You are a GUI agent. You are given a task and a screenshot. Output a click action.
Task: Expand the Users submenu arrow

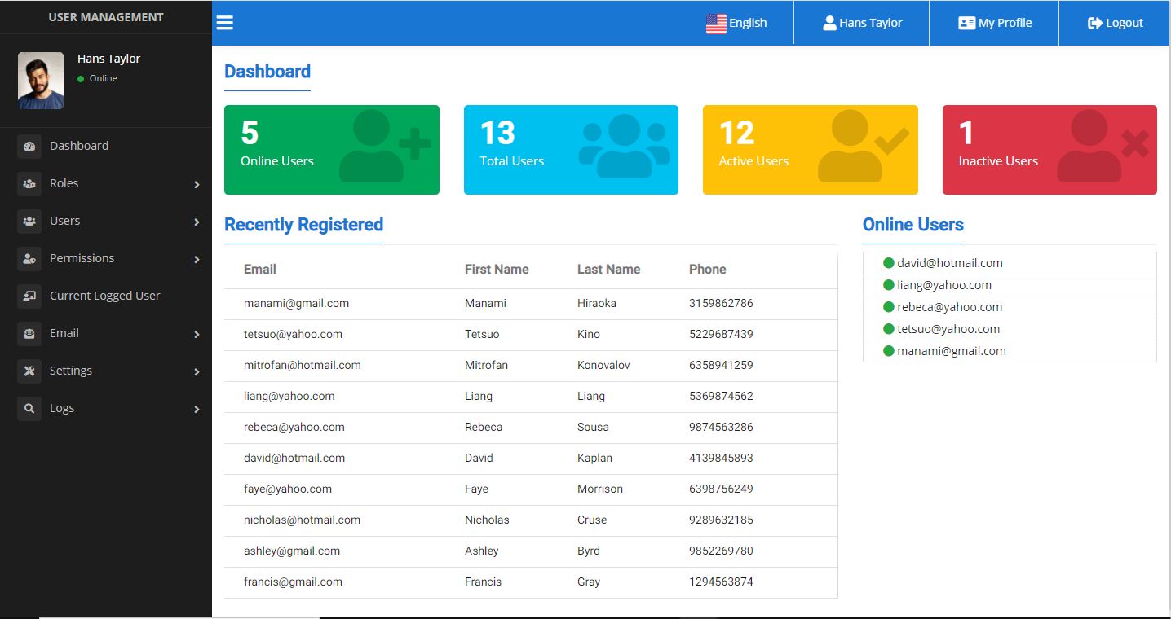click(197, 222)
